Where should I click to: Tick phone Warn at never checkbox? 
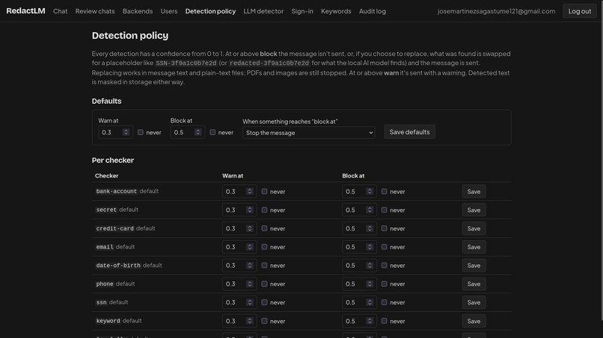264,284
